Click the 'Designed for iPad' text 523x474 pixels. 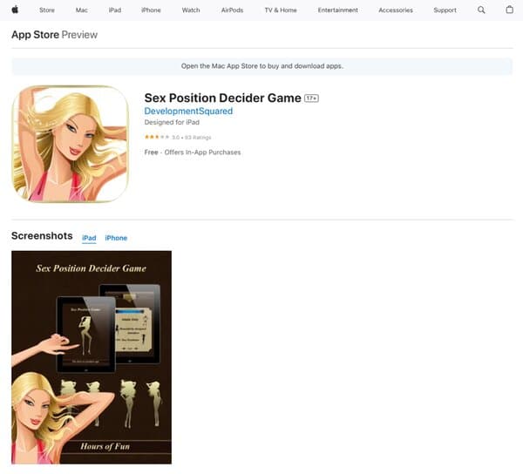pos(172,122)
